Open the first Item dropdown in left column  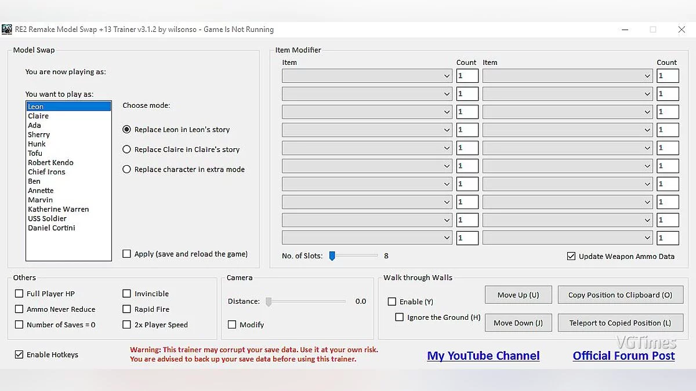367,76
